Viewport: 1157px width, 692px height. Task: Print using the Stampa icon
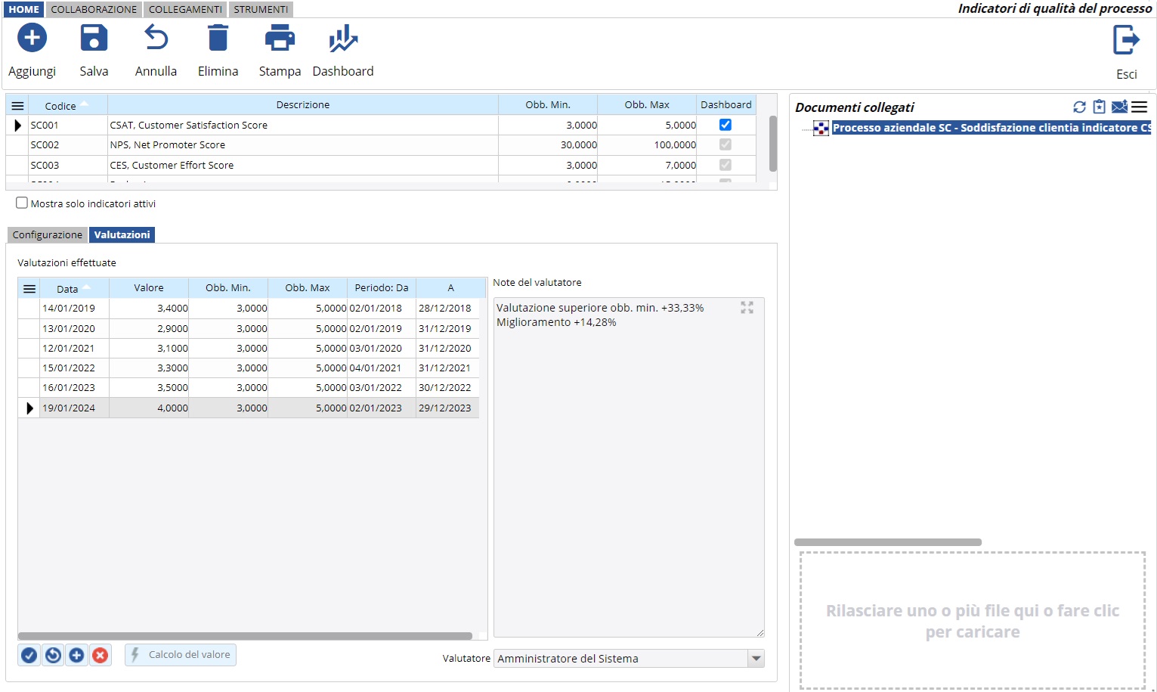(x=280, y=38)
